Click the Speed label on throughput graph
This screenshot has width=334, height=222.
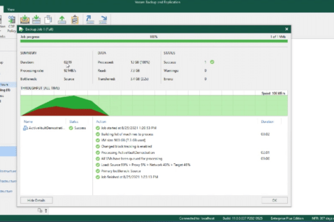(x=273, y=93)
